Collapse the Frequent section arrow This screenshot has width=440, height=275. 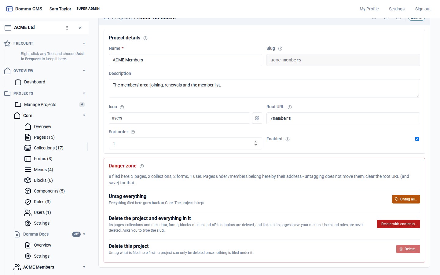[x=84, y=43]
